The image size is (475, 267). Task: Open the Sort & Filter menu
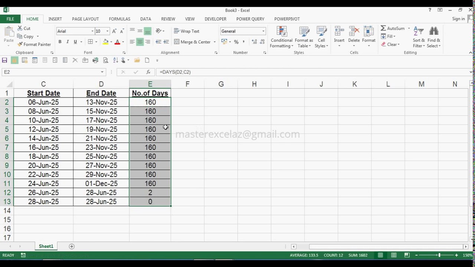click(x=419, y=37)
